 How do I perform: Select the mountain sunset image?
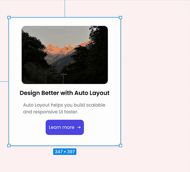65,55
